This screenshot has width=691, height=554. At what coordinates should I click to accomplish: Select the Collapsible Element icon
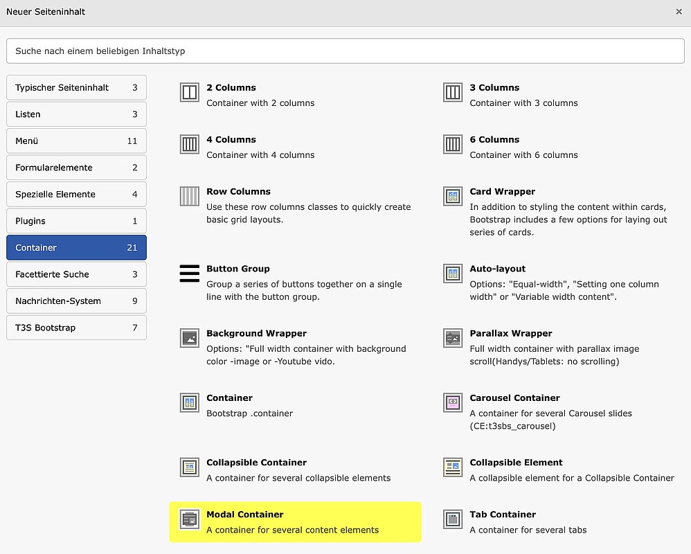(x=452, y=467)
